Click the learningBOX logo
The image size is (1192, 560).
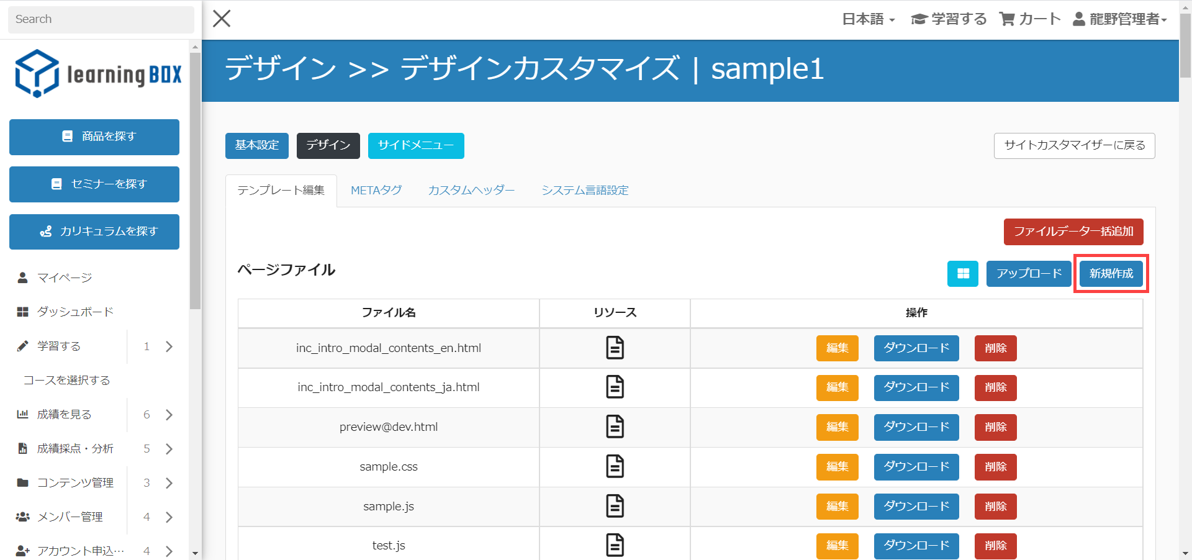click(x=98, y=74)
